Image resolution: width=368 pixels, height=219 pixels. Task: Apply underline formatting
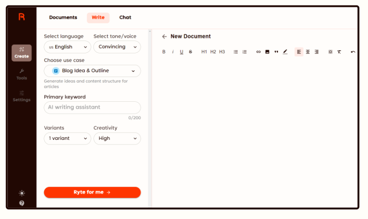click(181, 52)
